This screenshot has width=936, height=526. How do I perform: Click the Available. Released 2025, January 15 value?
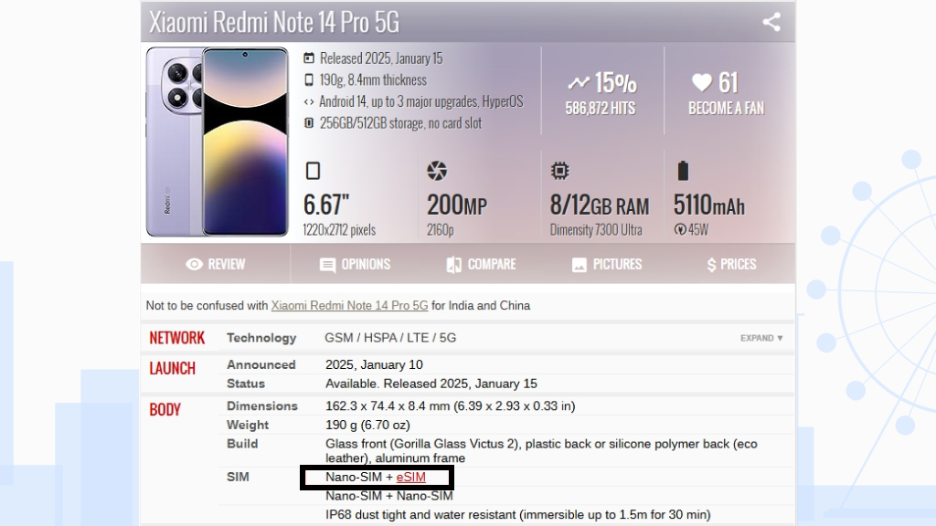(x=431, y=384)
